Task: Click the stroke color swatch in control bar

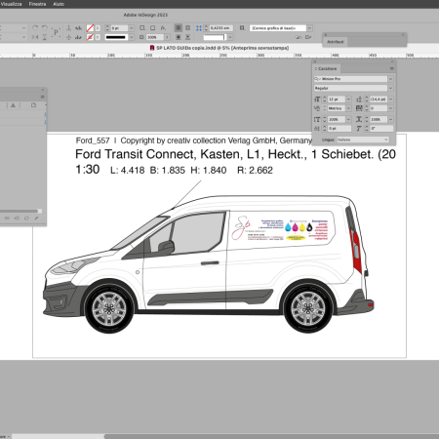Action: (90, 37)
